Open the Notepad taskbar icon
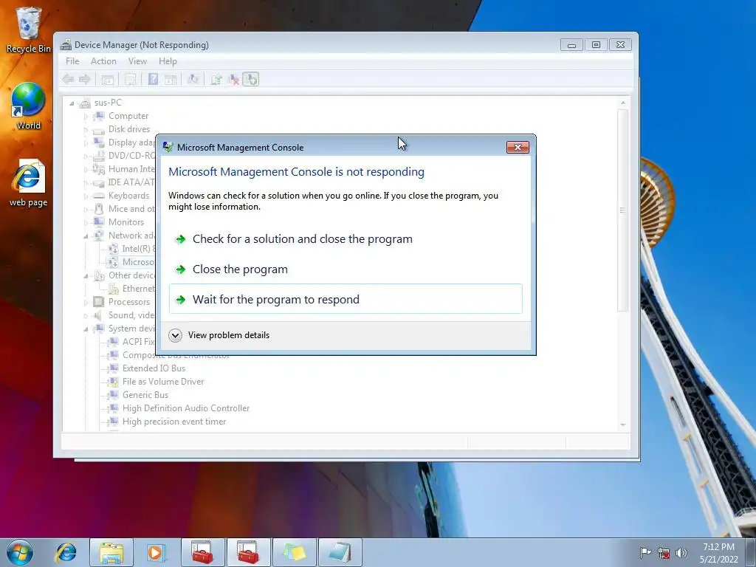The image size is (756, 567). (x=340, y=552)
